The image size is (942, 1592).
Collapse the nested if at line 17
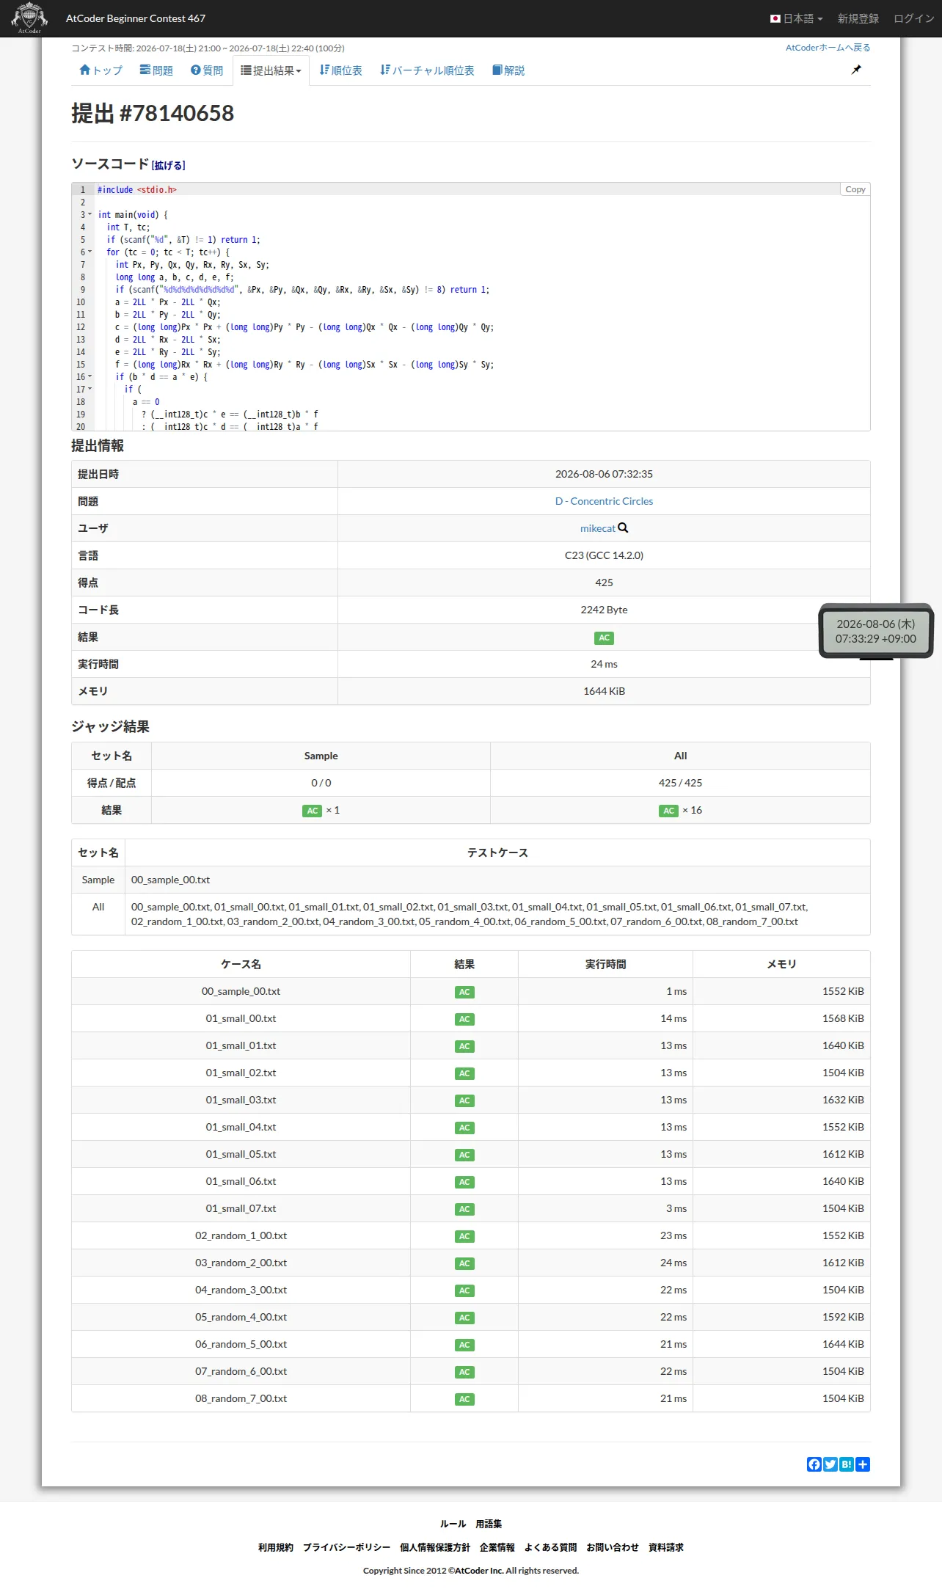pos(90,390)
